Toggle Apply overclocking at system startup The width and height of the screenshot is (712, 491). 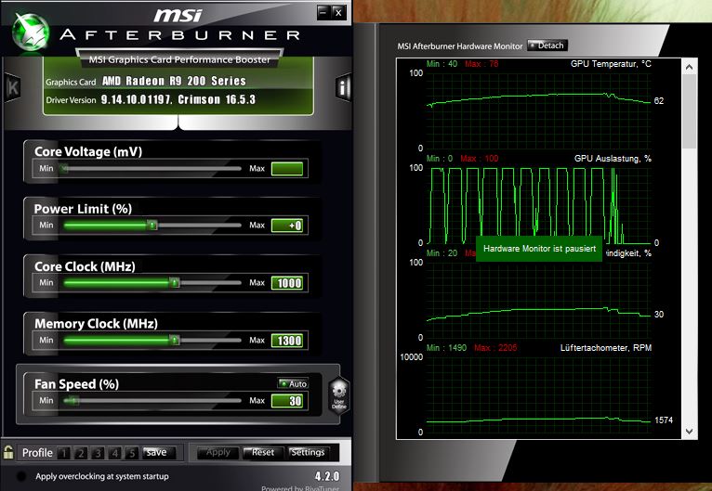[x=20, y=476]
